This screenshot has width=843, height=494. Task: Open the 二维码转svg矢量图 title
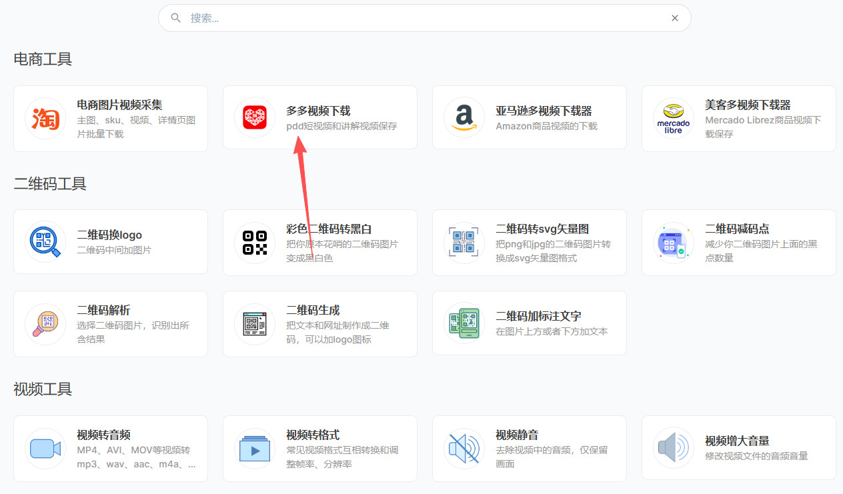click(543, 229)
